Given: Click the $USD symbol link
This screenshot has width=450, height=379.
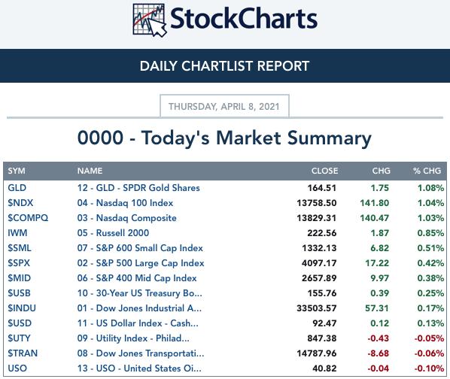Looking at the screenshot, I should [20, 323].
